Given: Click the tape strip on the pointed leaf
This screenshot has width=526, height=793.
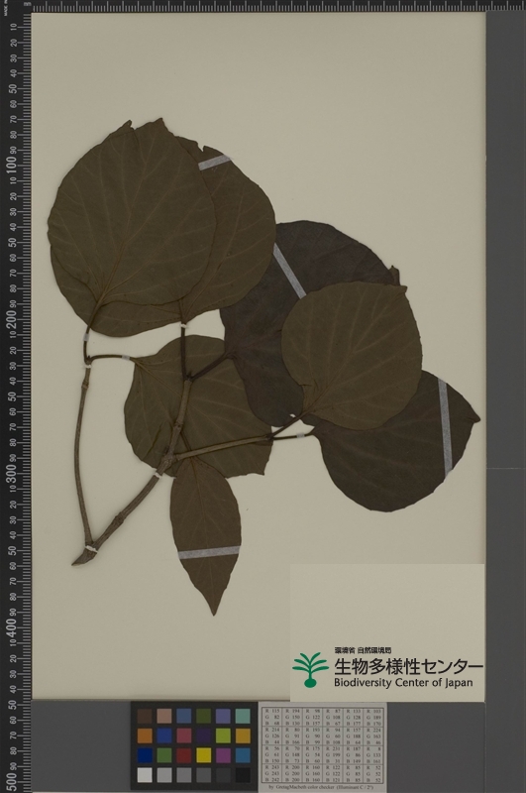Looking at the screenshot, I should pos(209,553).
